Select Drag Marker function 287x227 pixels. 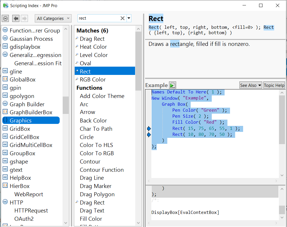click(x=95, y=186)
